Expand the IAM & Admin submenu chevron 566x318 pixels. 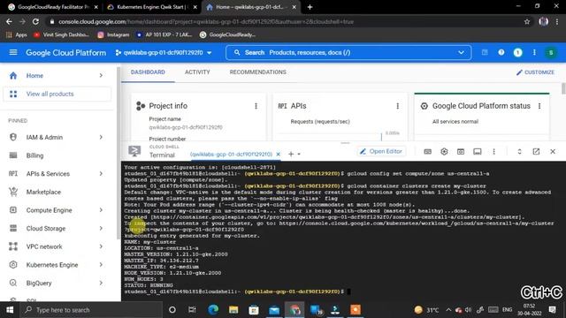[101, 138]
